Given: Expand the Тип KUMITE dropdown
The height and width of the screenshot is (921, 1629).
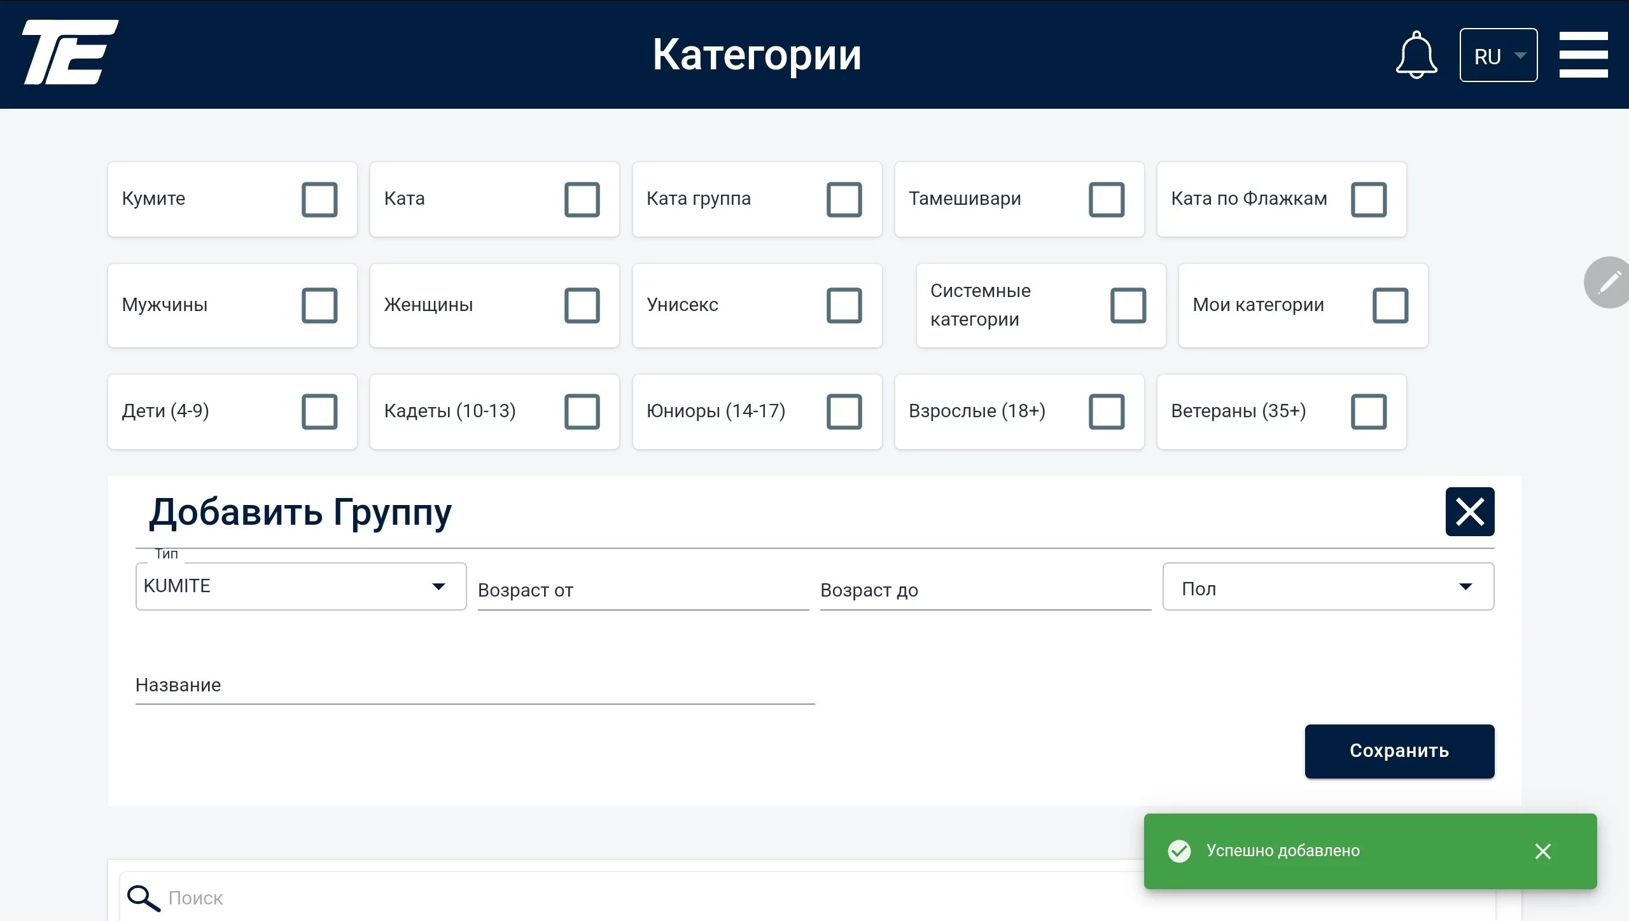Looking at the screenshot, I should click(x=301, y=586).
